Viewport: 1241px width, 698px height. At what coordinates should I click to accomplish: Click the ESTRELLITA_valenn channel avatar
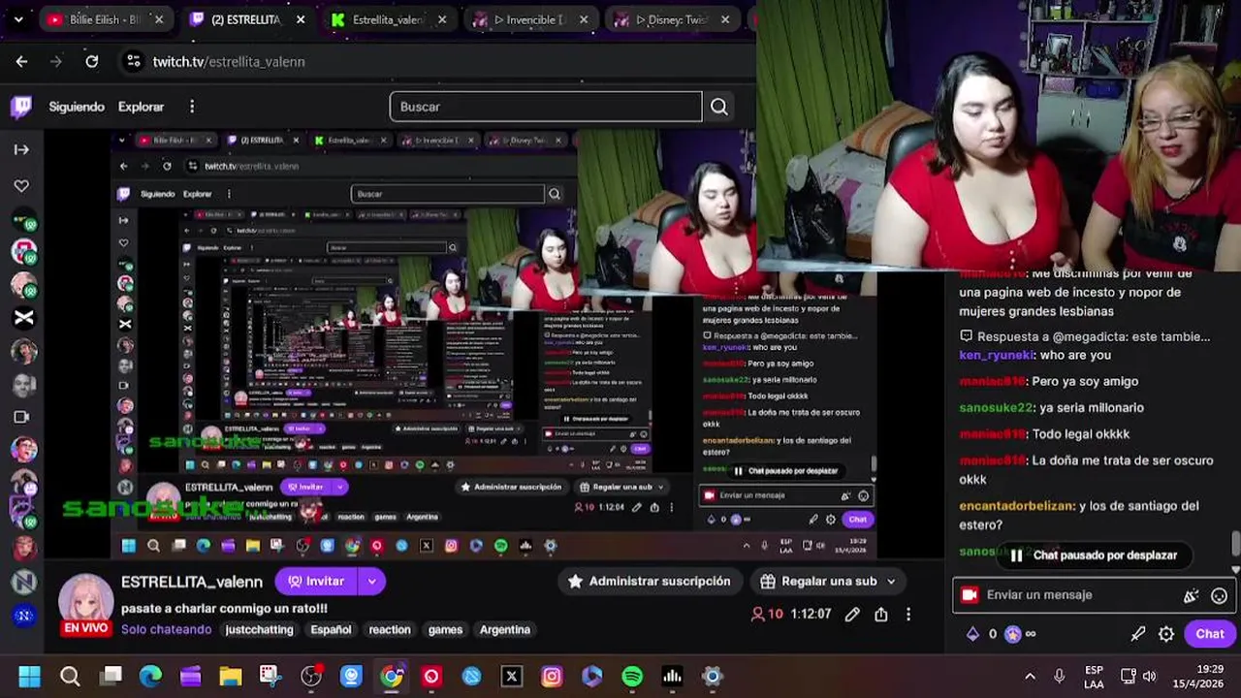(85, 602)
